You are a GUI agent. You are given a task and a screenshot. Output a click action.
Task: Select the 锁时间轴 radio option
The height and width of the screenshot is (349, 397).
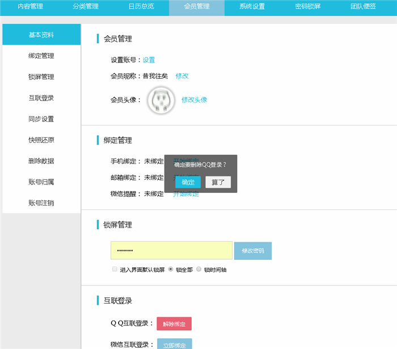(x=198, y=269)
